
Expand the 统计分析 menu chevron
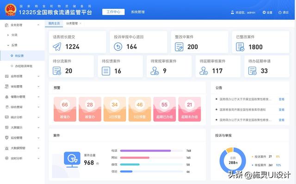pos(38,117)
